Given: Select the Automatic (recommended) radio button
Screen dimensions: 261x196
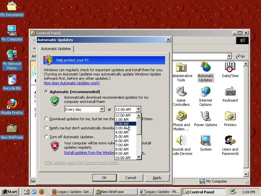Looking at the screenshot, I should (46, 91).
